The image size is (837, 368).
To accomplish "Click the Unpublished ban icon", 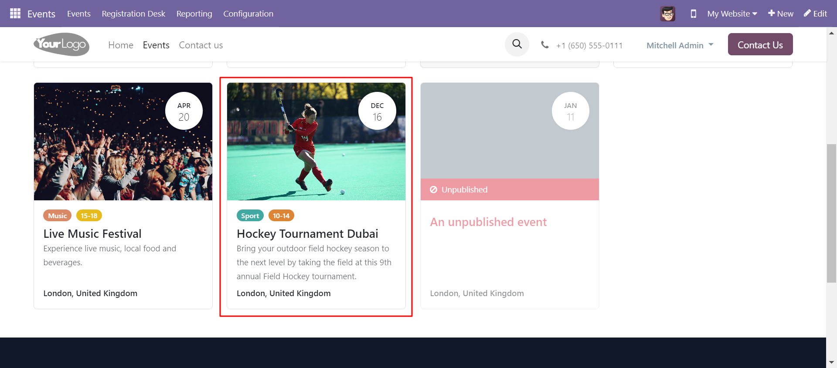I will coord(433,189).
